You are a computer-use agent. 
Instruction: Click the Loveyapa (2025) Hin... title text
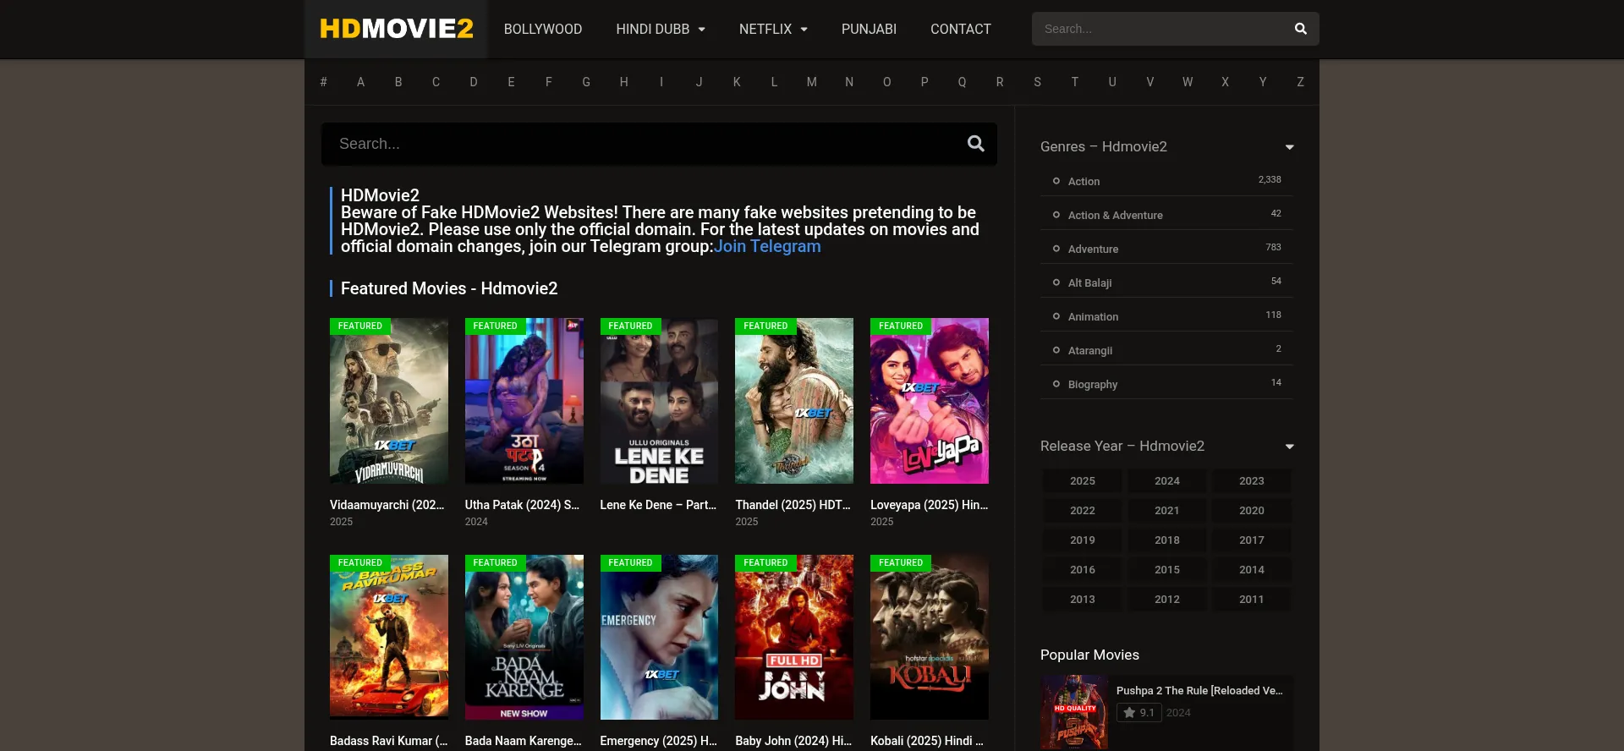(929, 505)
